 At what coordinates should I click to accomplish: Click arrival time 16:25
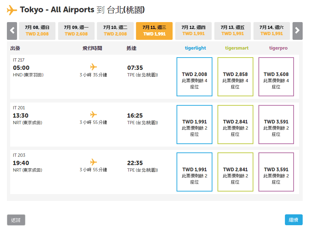click(135, 115)
